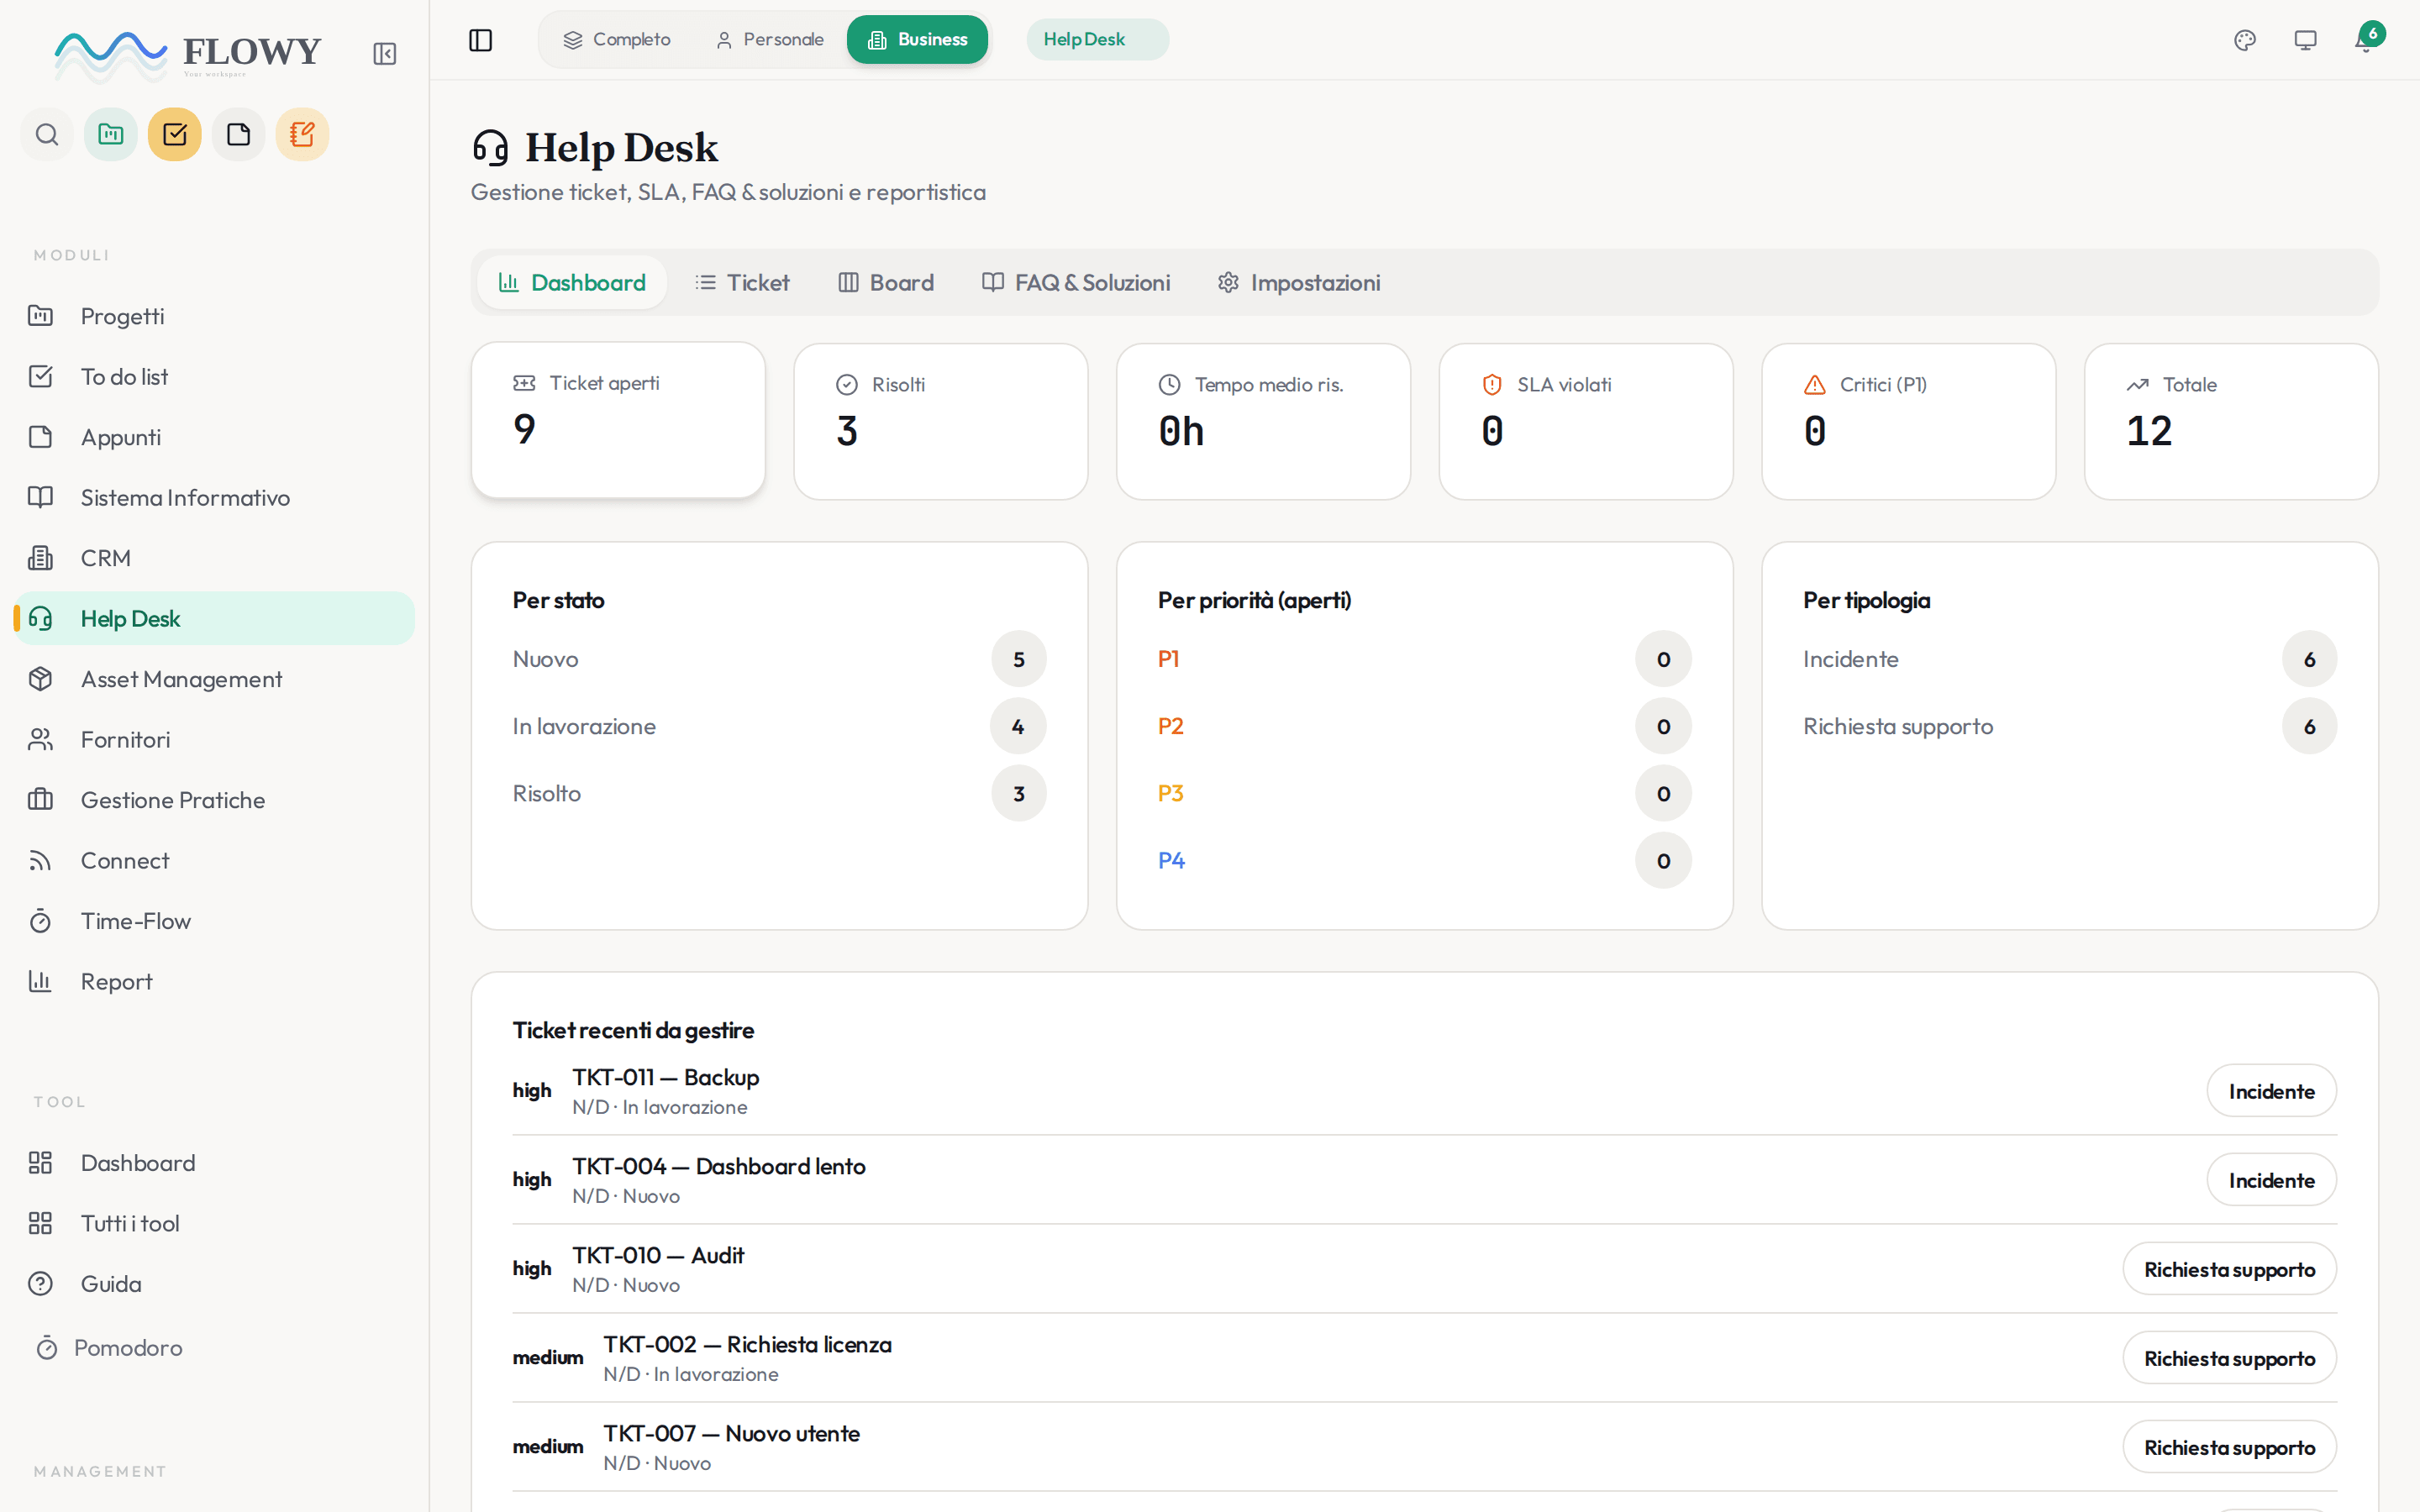Click Incidente tag on TKT-004 row
This screenshot has width=2420, height=1512.
(x=2271, y=1180)
